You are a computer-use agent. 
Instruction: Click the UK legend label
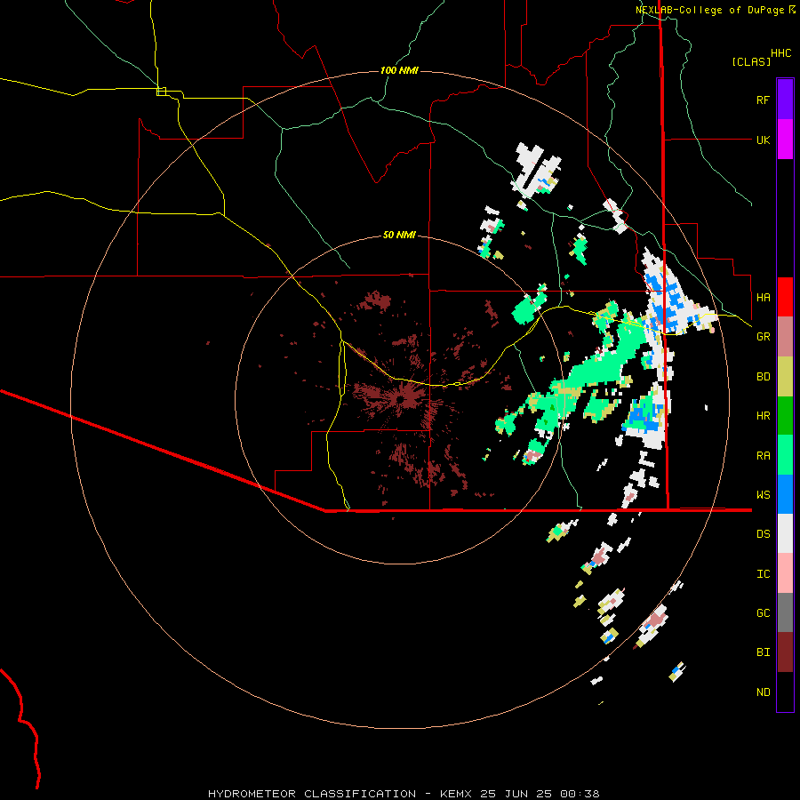(x=763, y=140)
